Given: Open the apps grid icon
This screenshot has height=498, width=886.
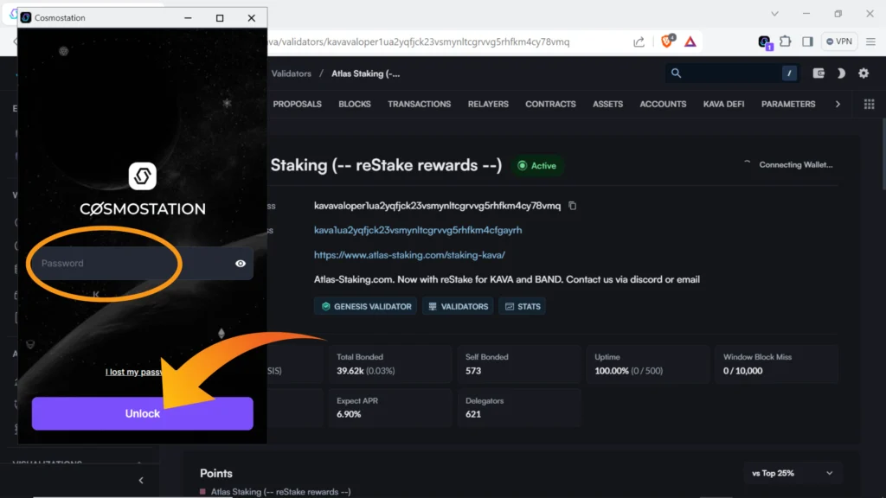Looking at the screenshot, I should tap(869, 104).
